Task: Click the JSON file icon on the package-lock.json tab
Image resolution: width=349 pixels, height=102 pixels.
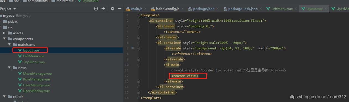Action: pos(225,9)
